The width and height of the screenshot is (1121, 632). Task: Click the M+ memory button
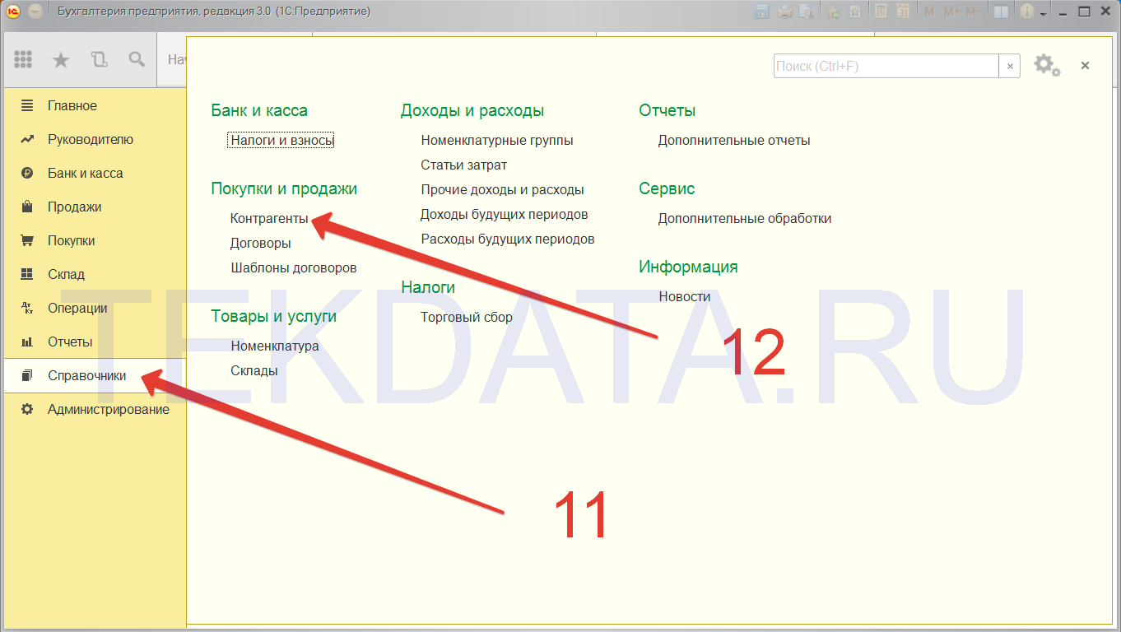tap(951, 12)
